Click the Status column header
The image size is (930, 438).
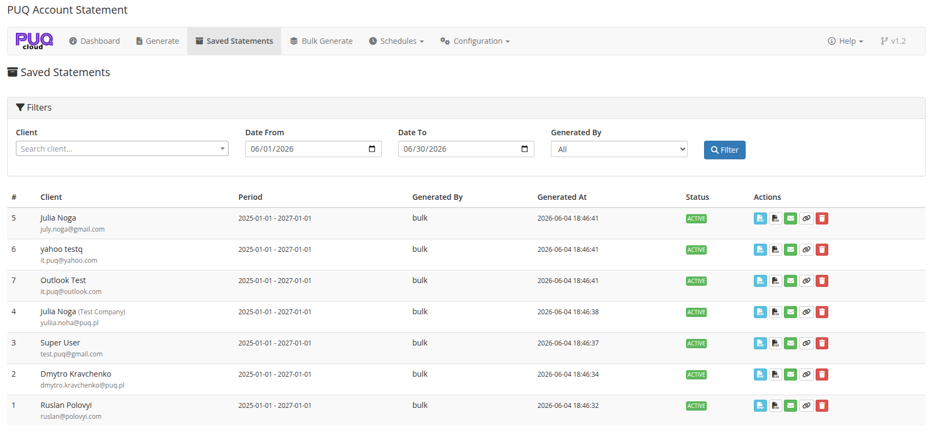697,197
